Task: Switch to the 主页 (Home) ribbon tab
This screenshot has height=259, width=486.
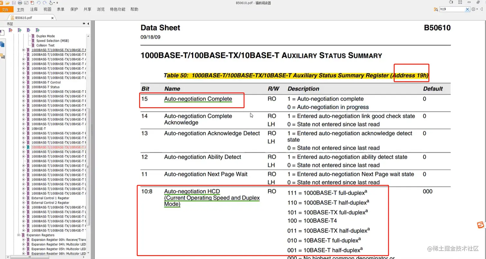Action: [20, 9]
